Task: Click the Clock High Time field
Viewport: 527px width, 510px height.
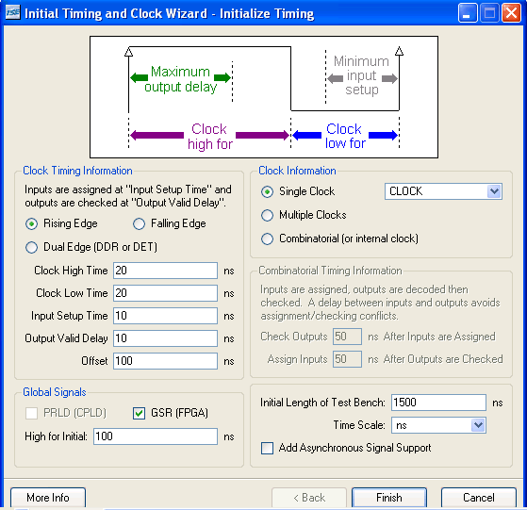Action: 165,271
